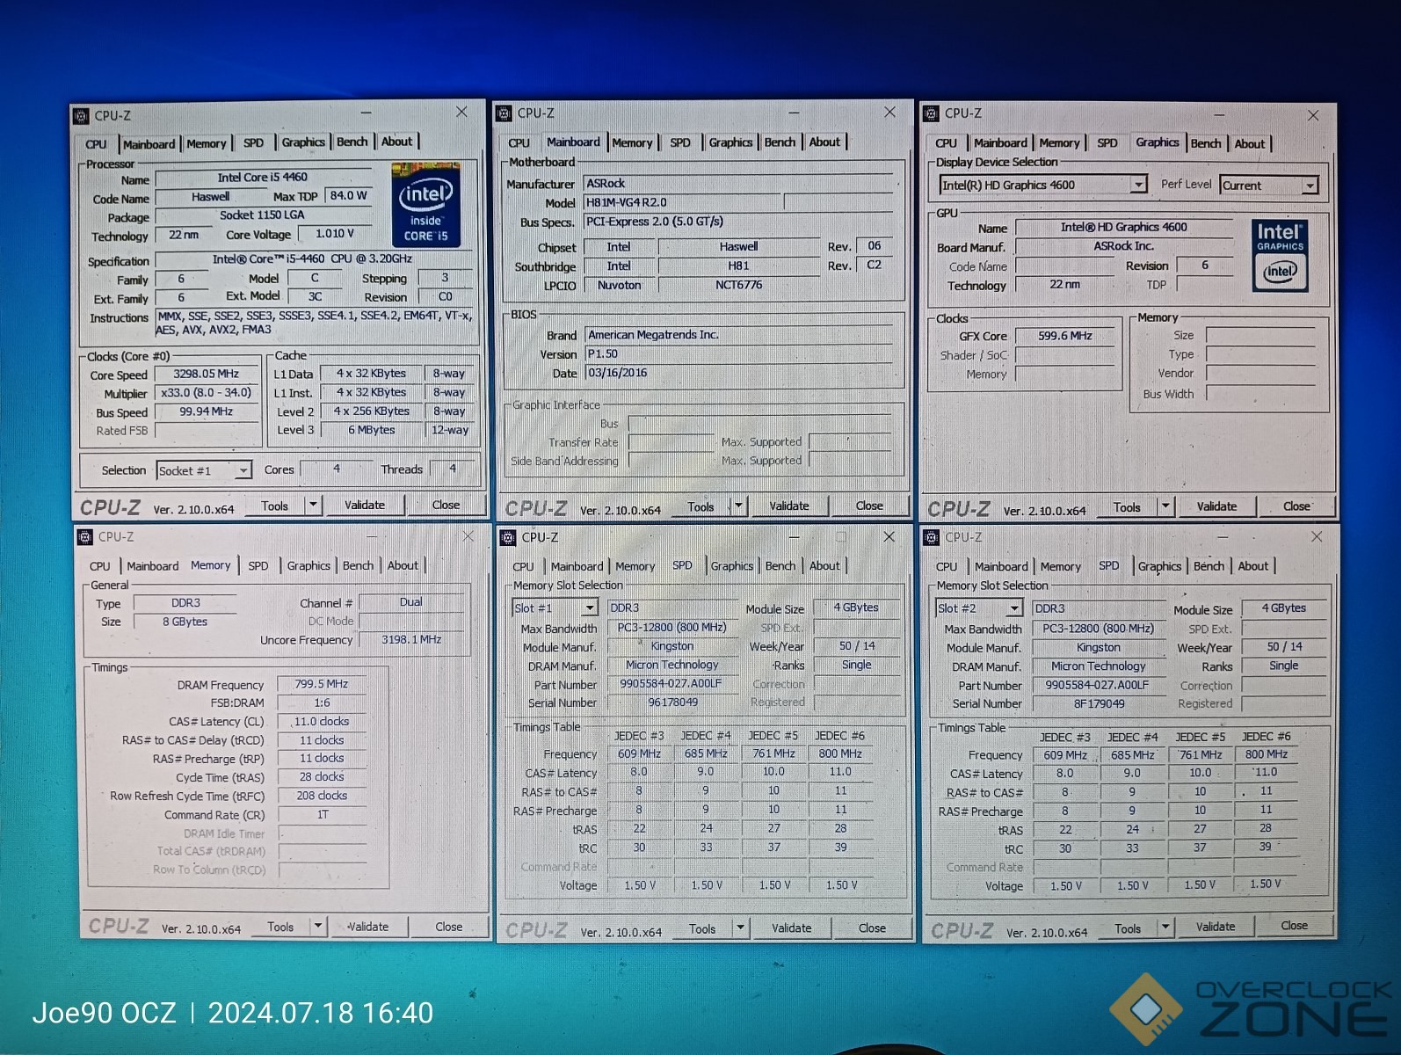The width and height of the screenshot is (1401, 1055).
Task: Click Serial Number 8F179049 field
Action: 1099,703
